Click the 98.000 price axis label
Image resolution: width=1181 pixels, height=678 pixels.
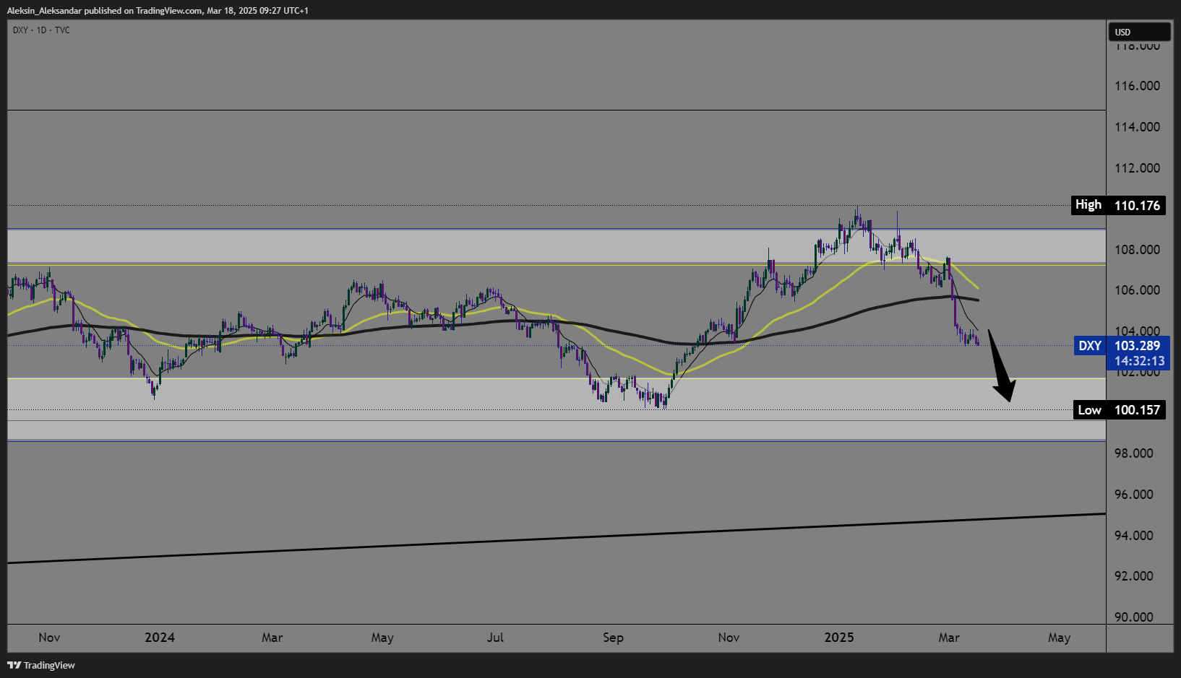click(1134, 453)
